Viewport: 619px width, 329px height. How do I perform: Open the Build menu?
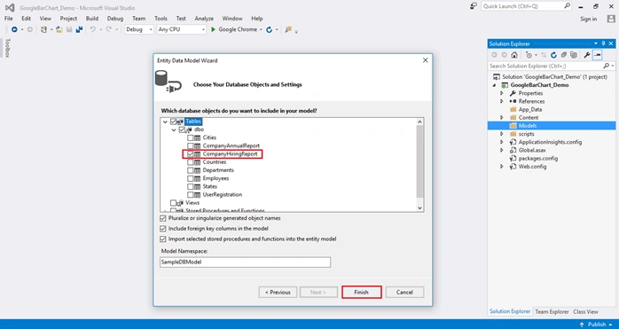pos(92,19)
